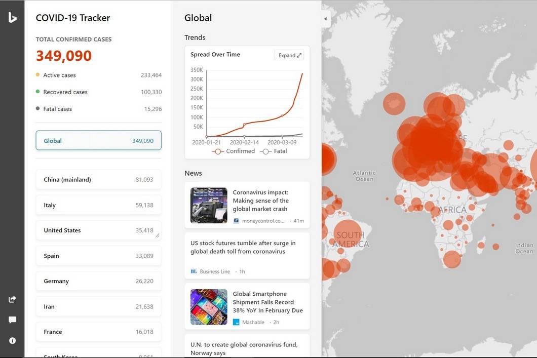Open the feedback chat icon
Screen dimensions: 537x358
click(12, 320)
